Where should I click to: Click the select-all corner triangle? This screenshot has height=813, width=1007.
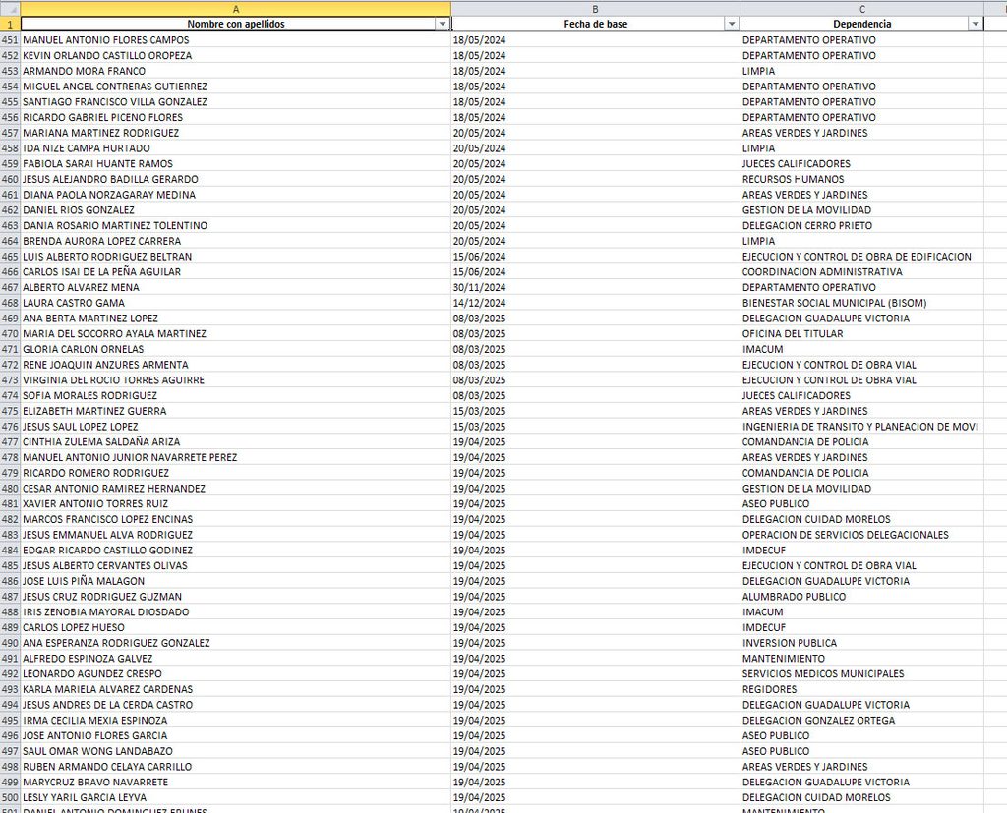[10, 9]
